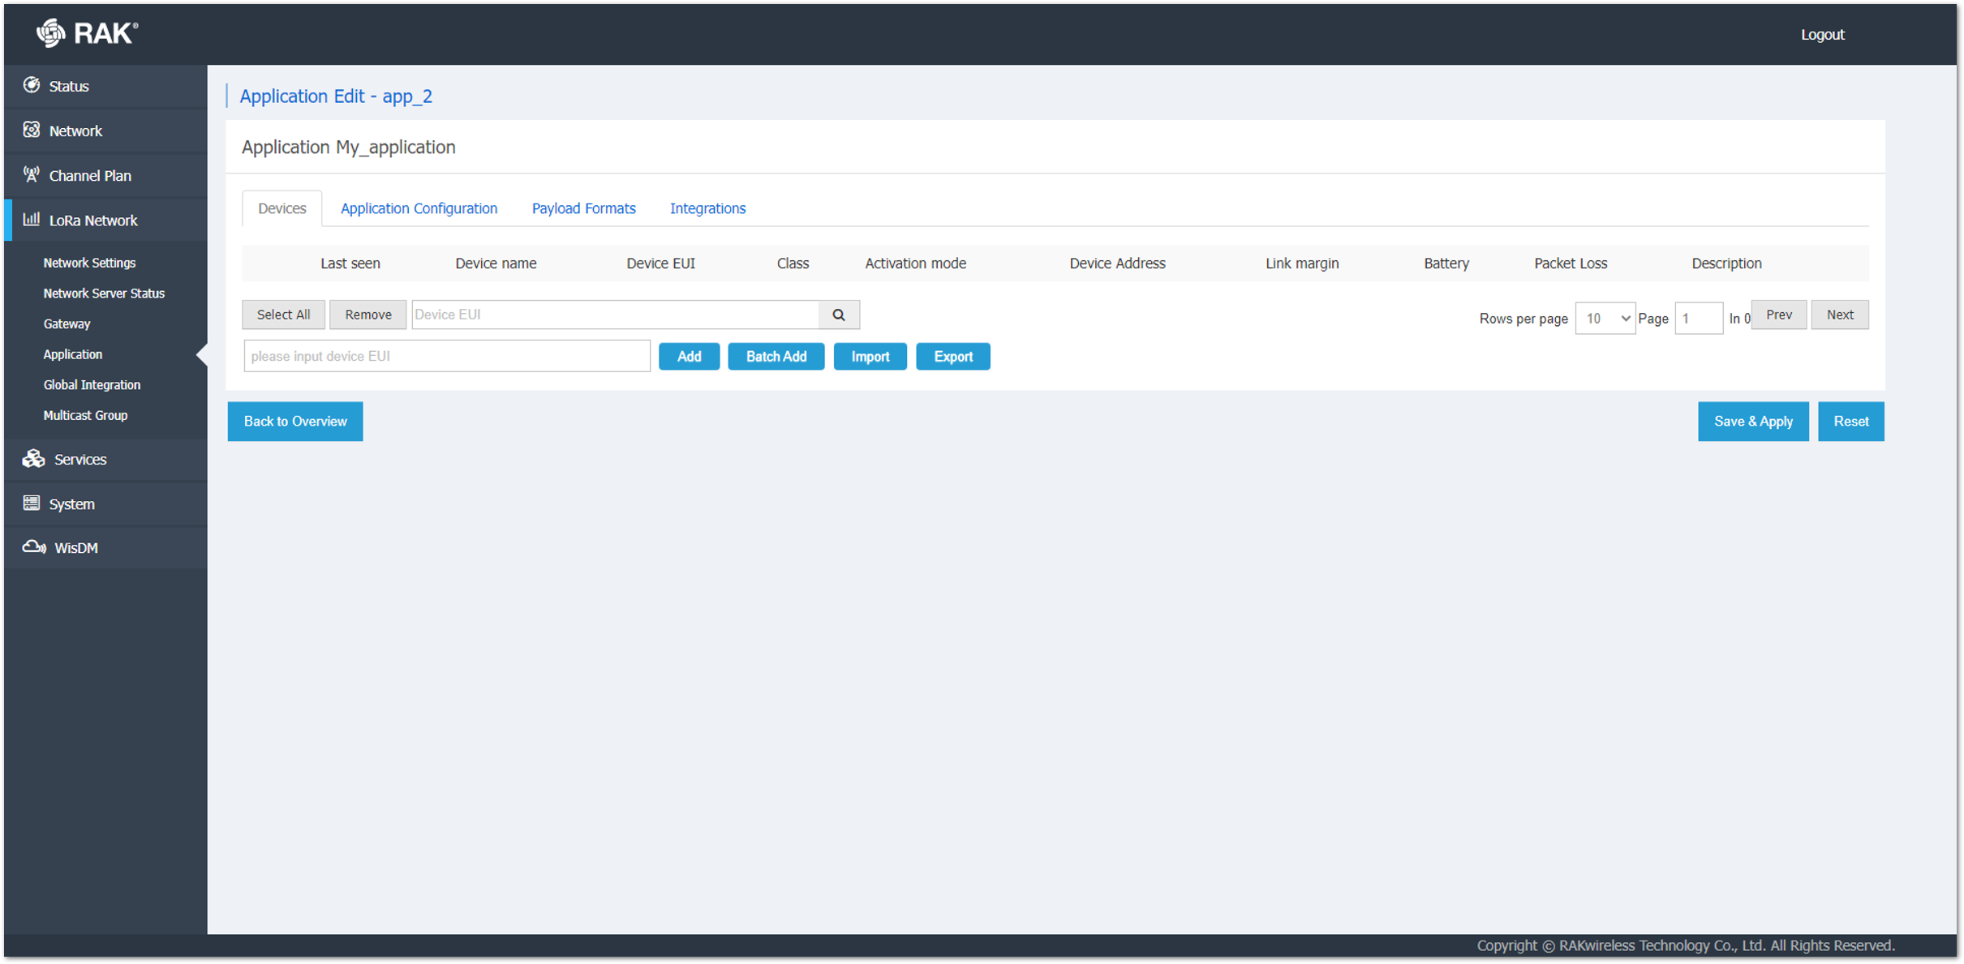Open Gateway submenu item
The image size is (1964, 964).
[x=67, y=323]
